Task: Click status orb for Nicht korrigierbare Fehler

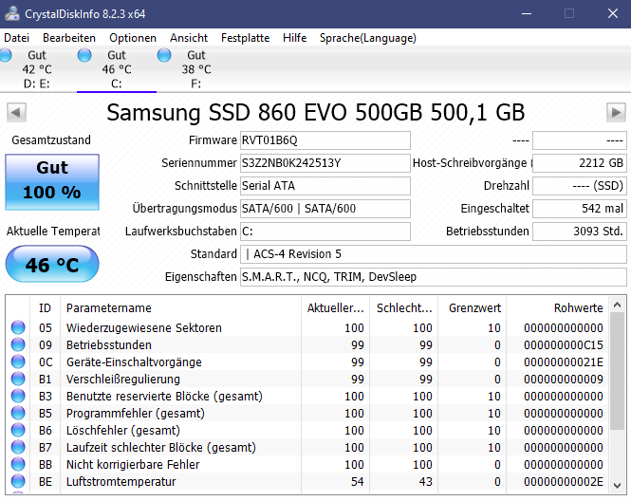Action: pos(18,464)
